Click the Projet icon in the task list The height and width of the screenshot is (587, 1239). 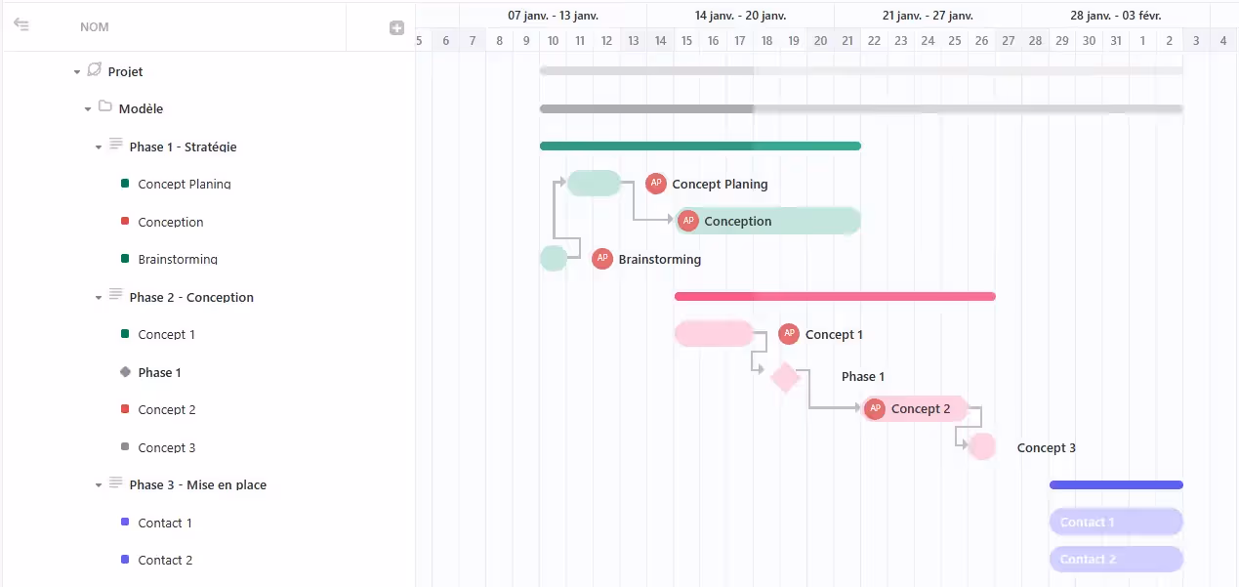tap(95, 70)
